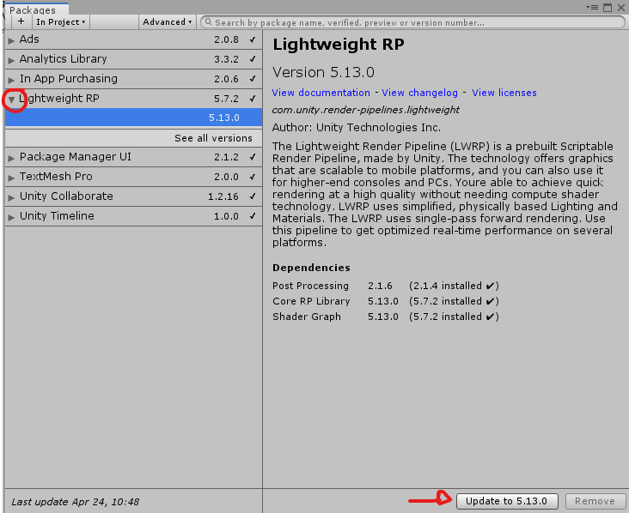This screenshot has width=629, height=513.
Task: Select the Lightweight RP 5.7.2 row
Action: [x=133, y=99]
